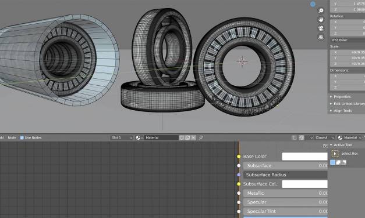Click the Scale Z value field
Viewport: 365px width, 218px height.
348,64
